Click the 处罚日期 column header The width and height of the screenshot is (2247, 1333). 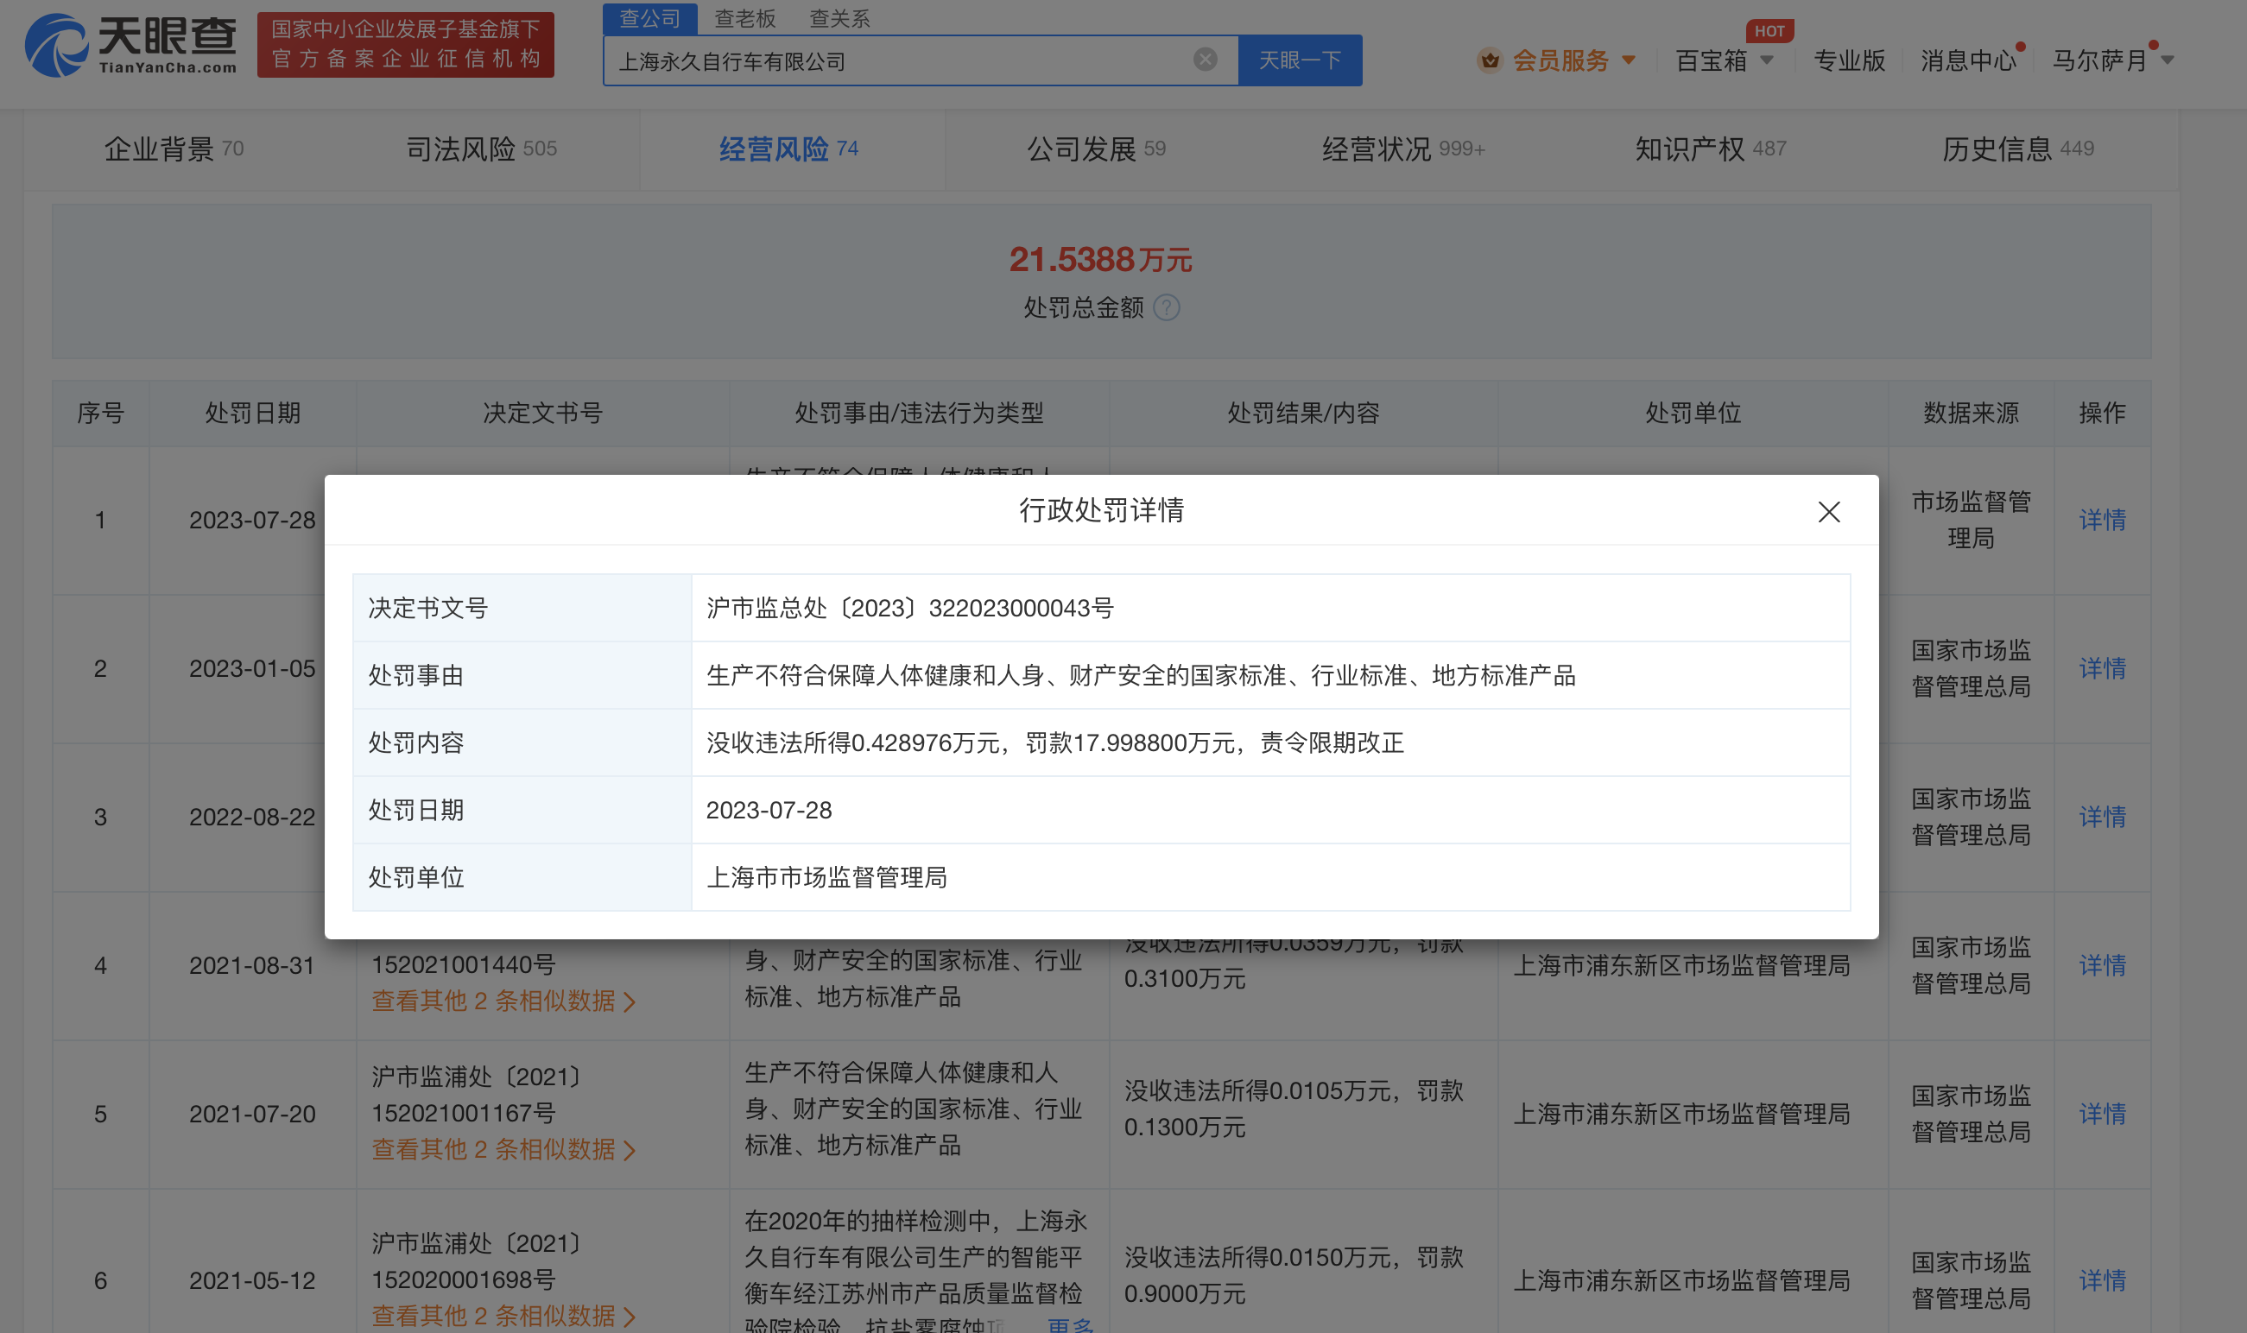252,414
